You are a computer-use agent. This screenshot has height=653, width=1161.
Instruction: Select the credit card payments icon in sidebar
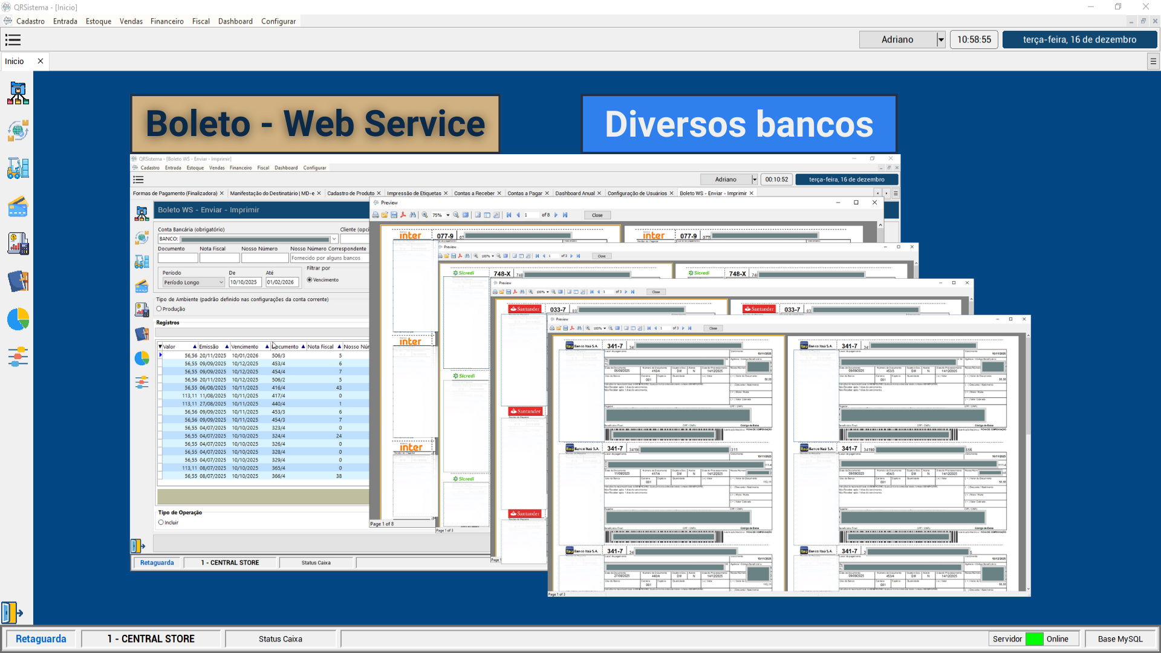coord(18,207)
